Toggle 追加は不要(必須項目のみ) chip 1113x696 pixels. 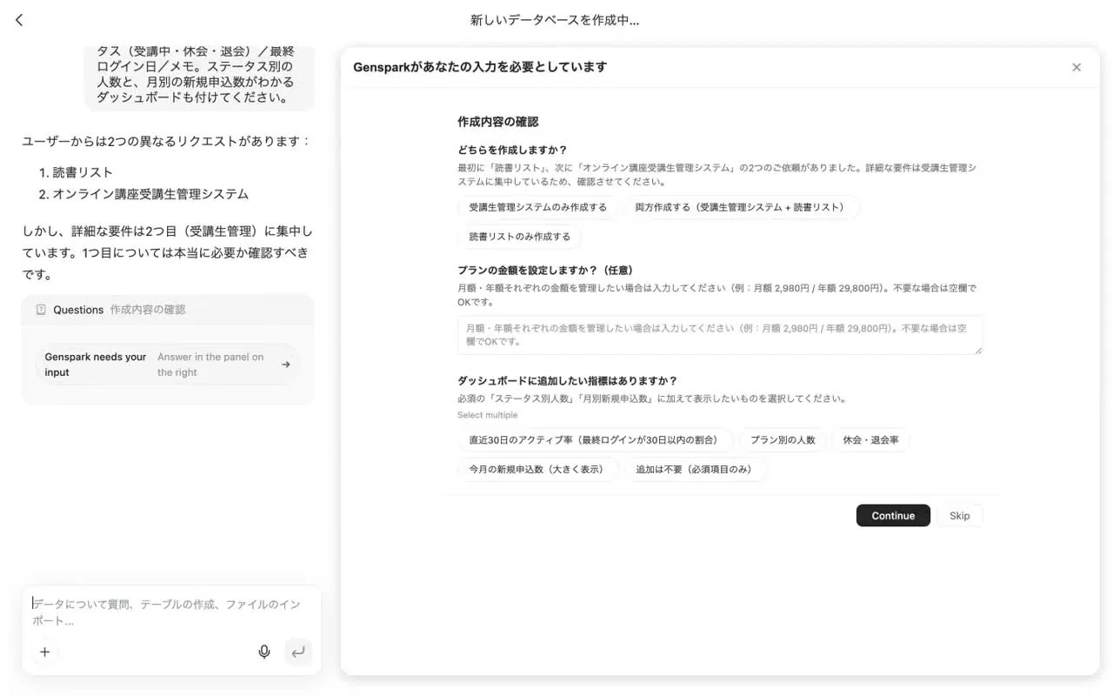click(696, 470)
